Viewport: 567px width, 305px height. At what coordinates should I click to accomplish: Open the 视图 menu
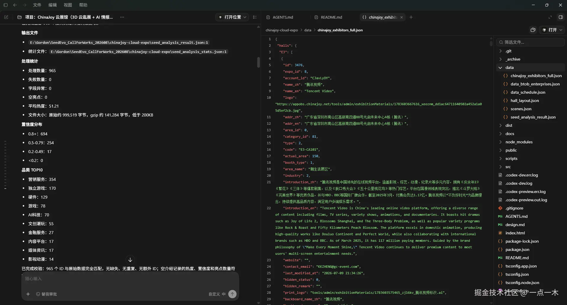coord(68,5)
